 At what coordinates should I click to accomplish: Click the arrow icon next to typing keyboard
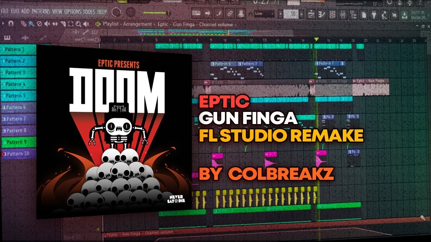point(207,13)
